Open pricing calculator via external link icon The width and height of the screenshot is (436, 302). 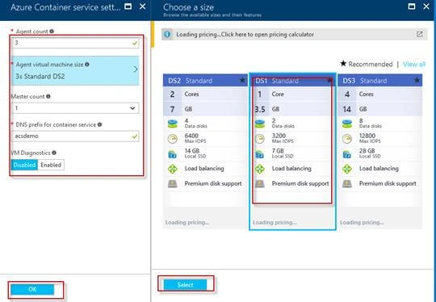[419, 34]
